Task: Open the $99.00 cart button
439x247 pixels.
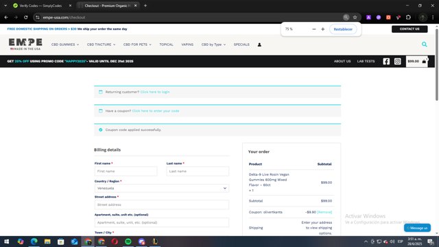Action: tap(417, 61)
